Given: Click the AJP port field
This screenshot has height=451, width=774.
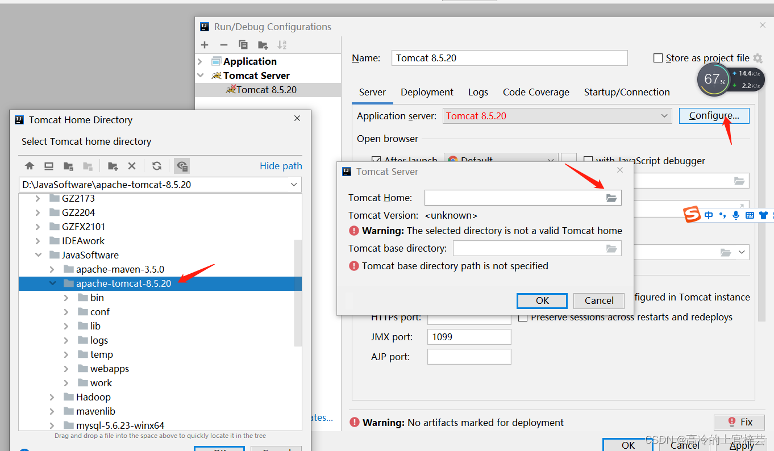Looking at the screenshot, I should tap(469, 357).
